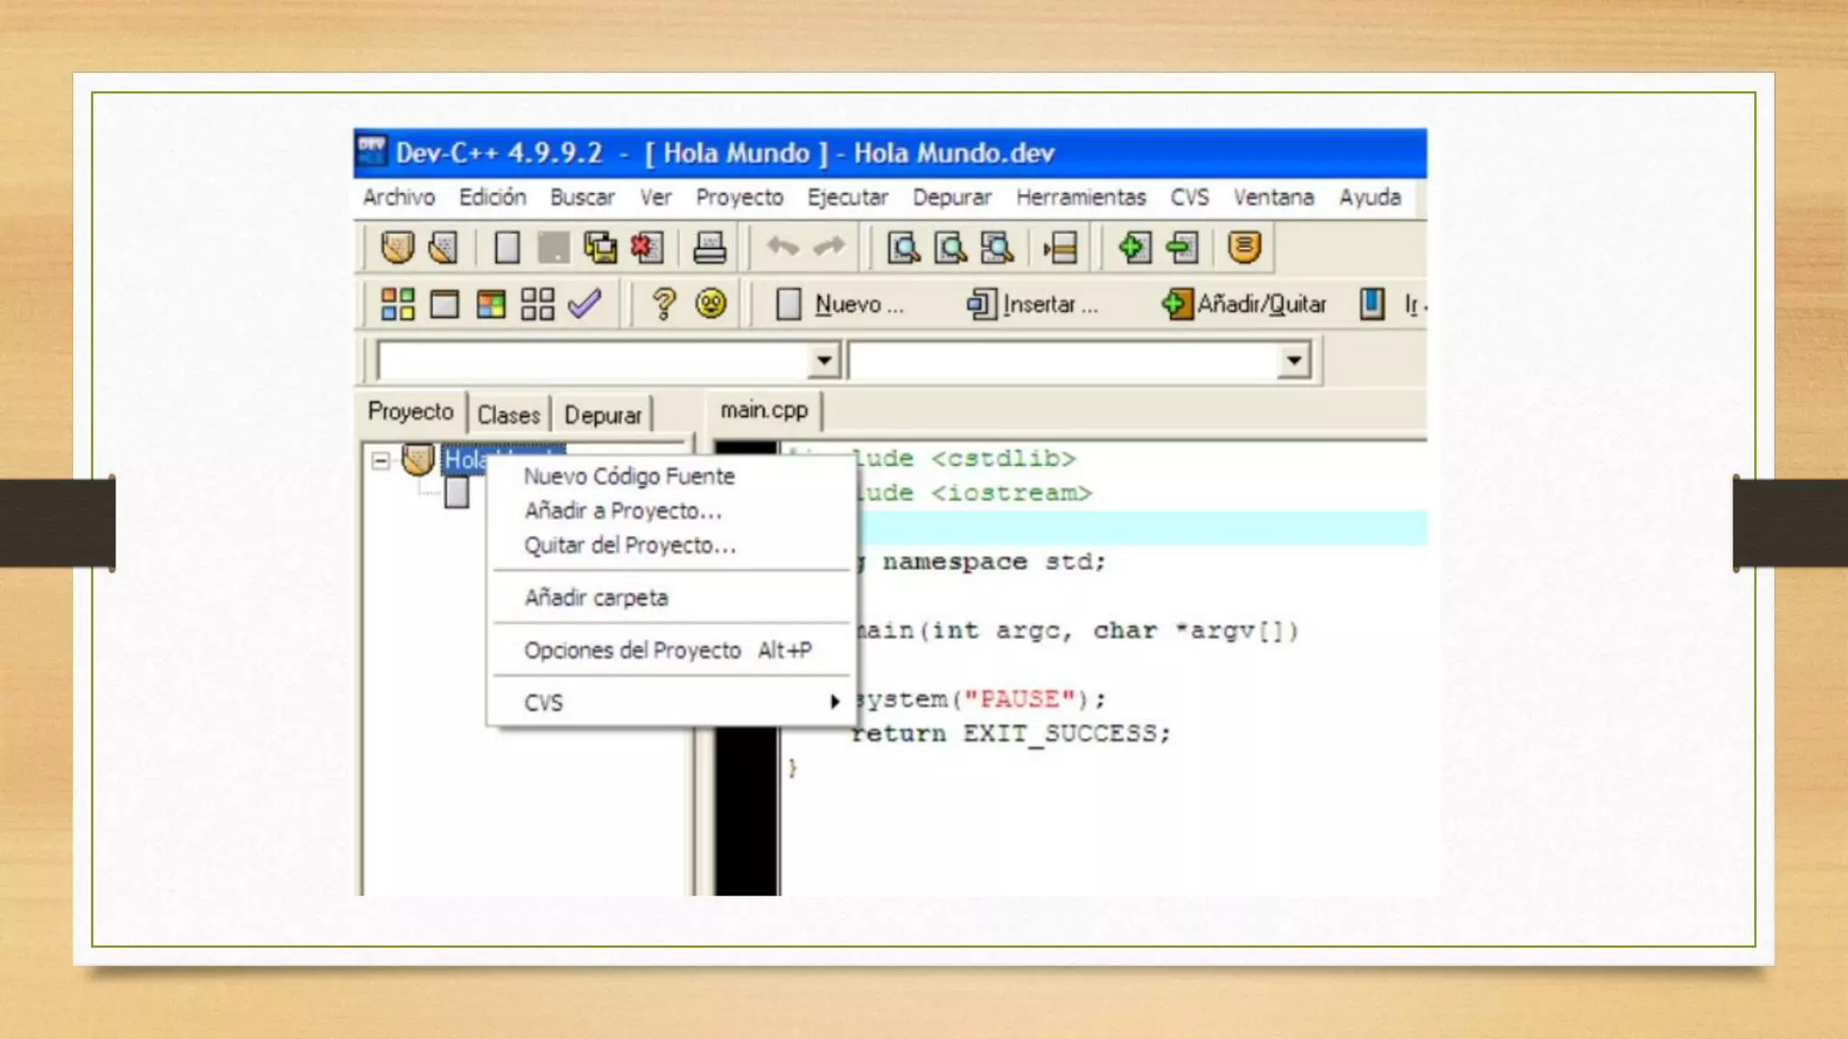Image resolution: width=1848 pixels, height=1039 pixels.
Task: Click the Redo arrow icon
Action: coord(829,246)
